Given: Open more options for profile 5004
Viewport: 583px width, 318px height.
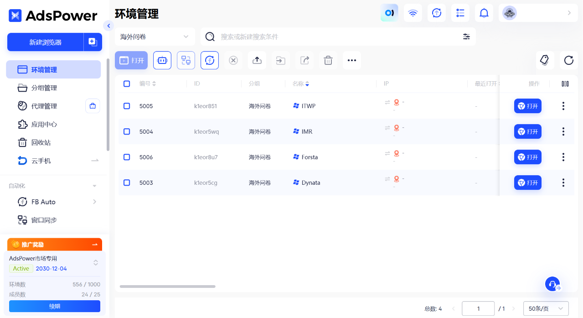Looking at the screenshot, I should tap(563, 131).
